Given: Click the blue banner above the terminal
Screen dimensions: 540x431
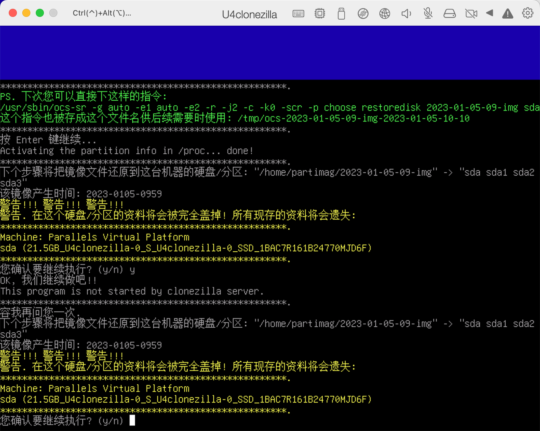Looking at the screenshot, I should tap(270, 53).
